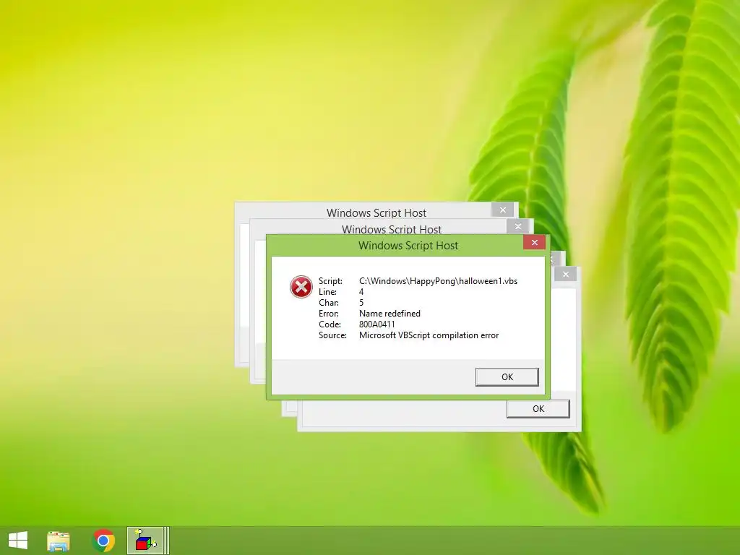Click the front dialog title bar 'Windows Script Host'

point(408,246)
